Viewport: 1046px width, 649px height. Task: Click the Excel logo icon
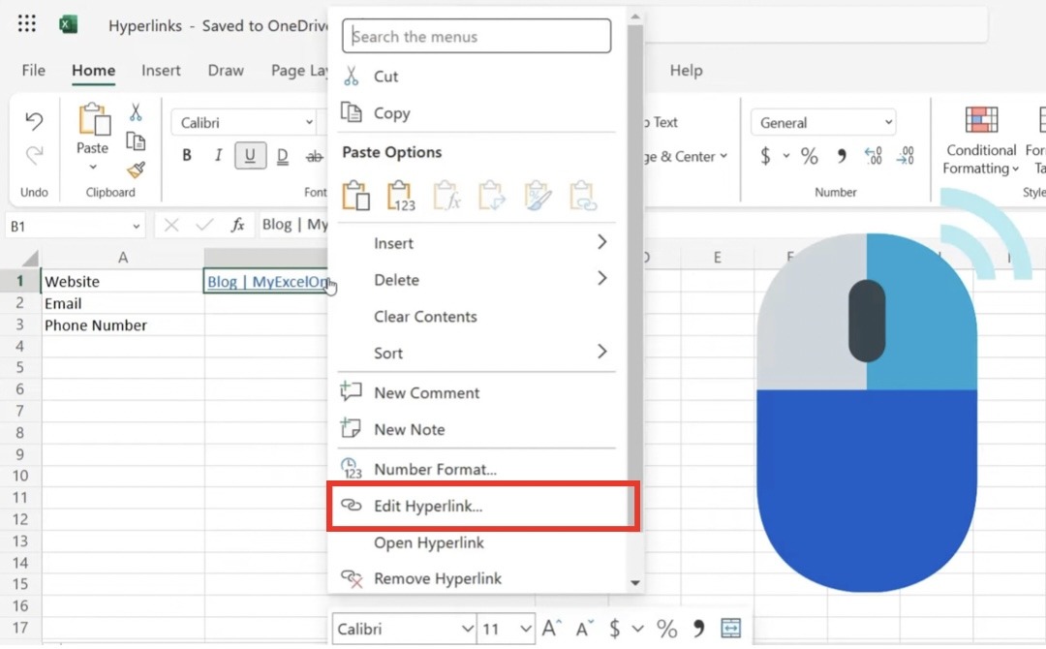pyautogui.click(x=68, y=24)
